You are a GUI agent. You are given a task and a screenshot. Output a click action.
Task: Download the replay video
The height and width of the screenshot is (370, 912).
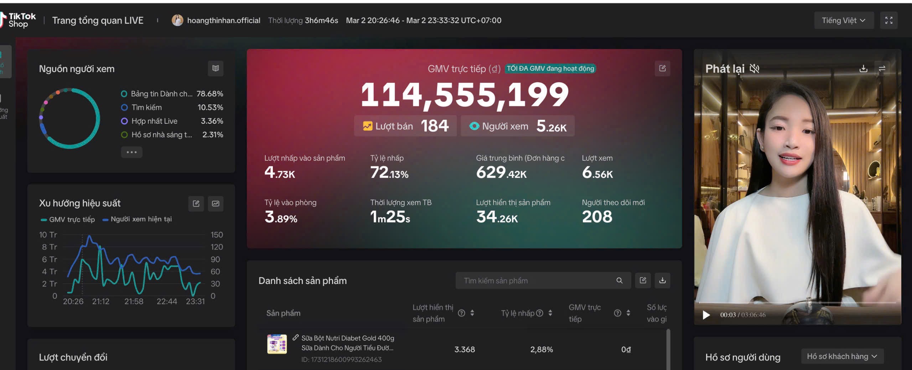(863, 69)
